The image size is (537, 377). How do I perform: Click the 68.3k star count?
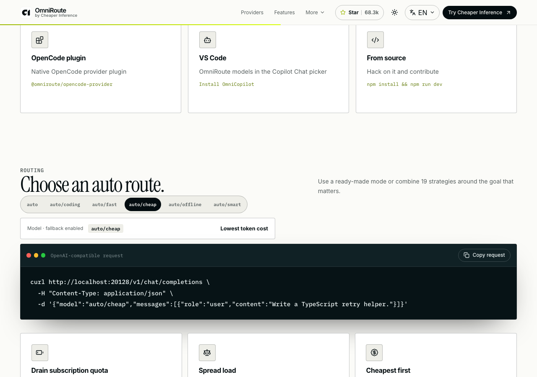(372, 13)
